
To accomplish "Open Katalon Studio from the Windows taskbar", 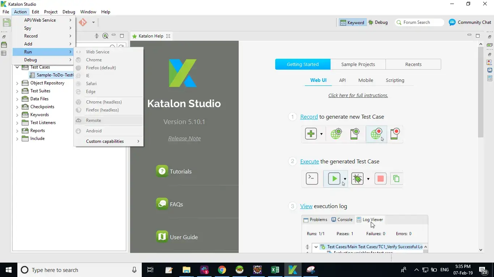I will [293, 270].
